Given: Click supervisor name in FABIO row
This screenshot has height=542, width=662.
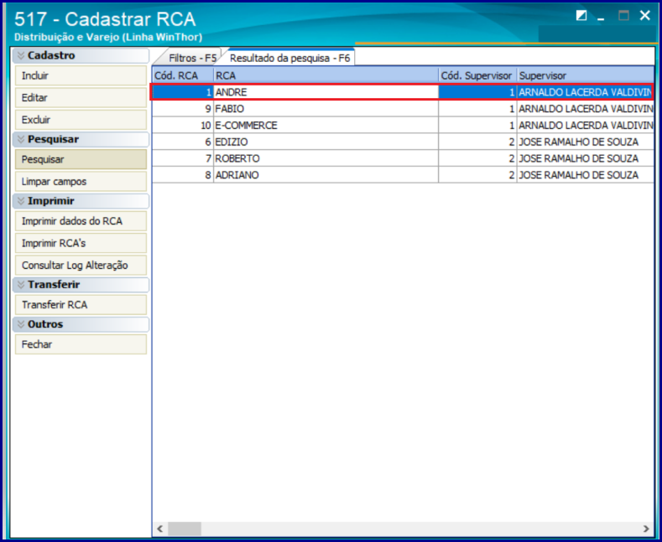Looking at the screenshot, I should [586, 109].
